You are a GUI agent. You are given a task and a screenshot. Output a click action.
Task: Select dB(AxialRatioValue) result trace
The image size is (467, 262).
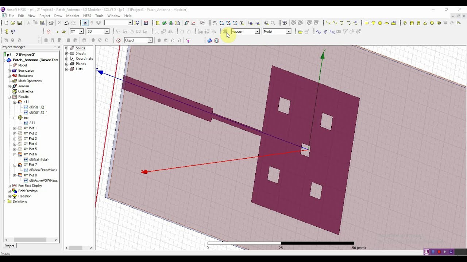[43, 170]
